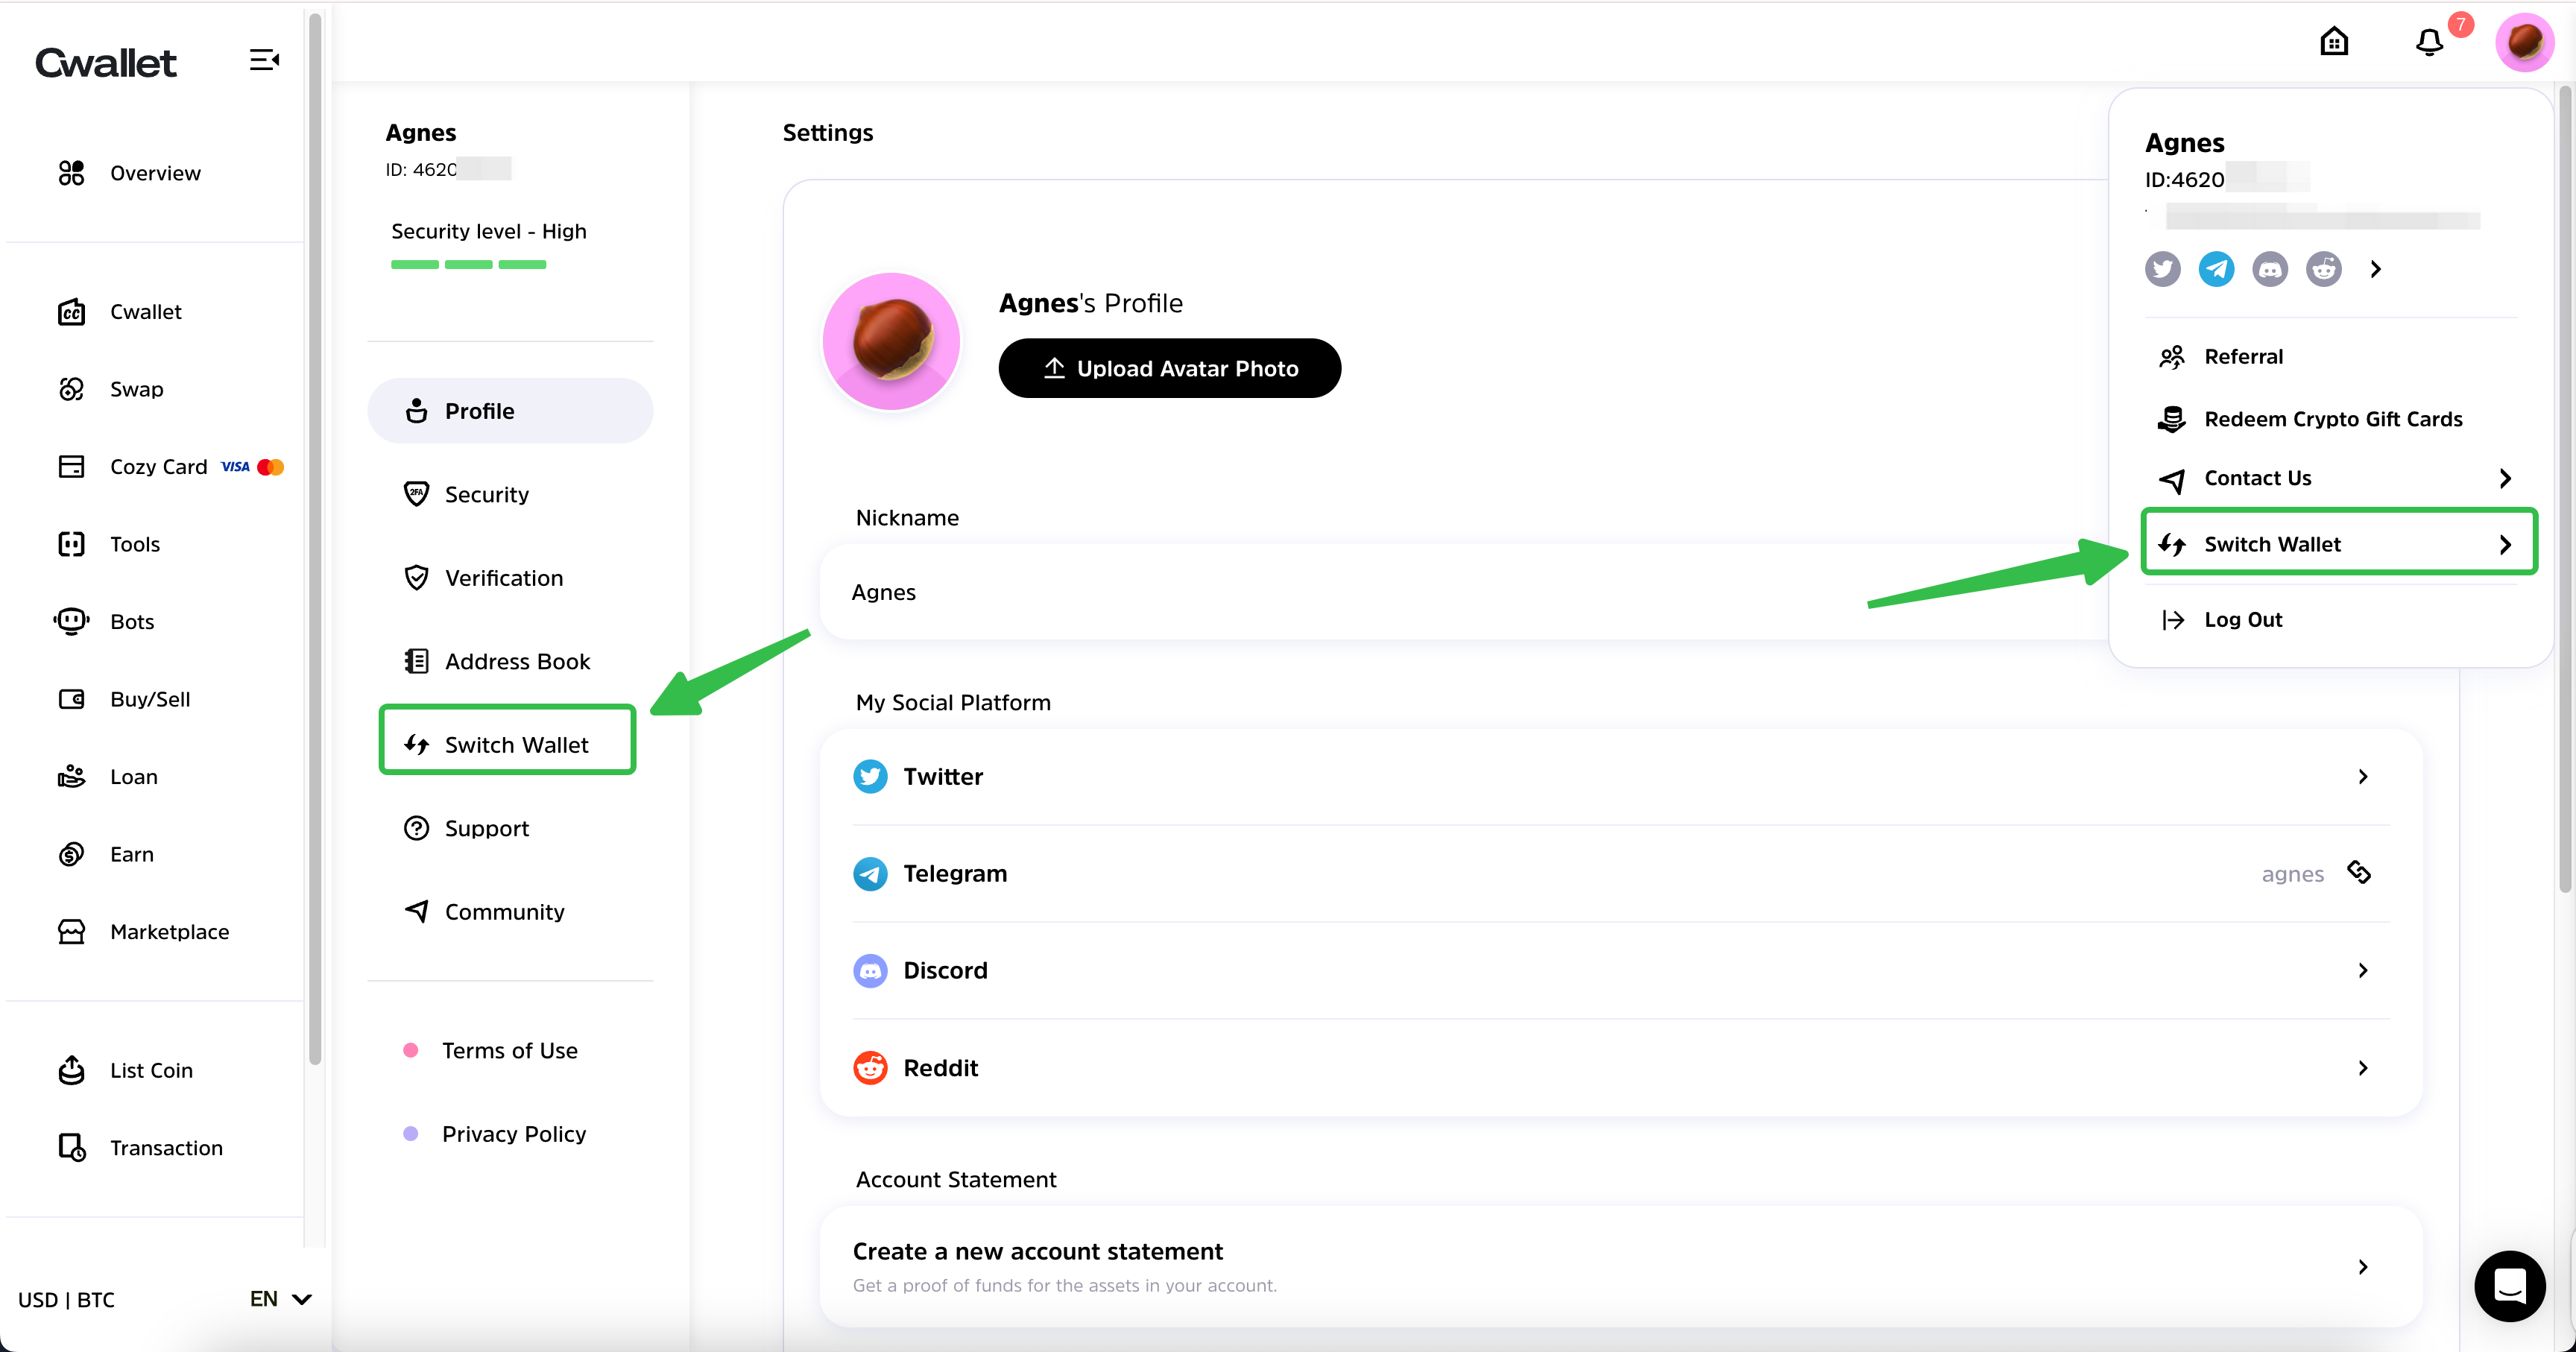This screenshot has width=2576, height=1352.
Task: Open the home icon in top bar
Action: [x=2334, y=42]
